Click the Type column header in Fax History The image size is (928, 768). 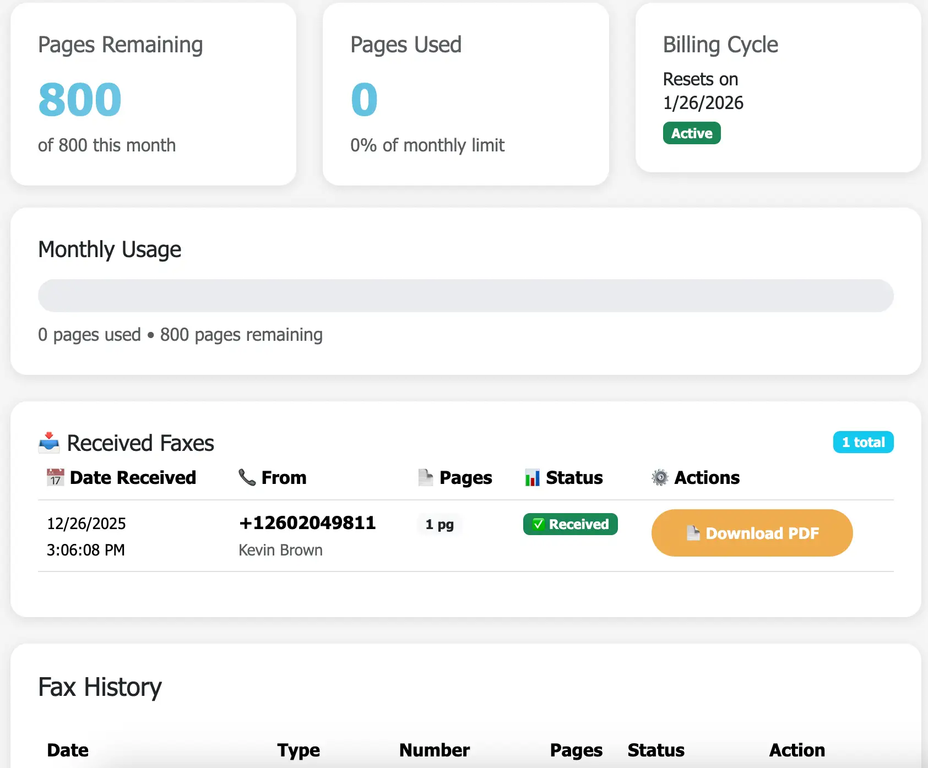click(298, 750)
